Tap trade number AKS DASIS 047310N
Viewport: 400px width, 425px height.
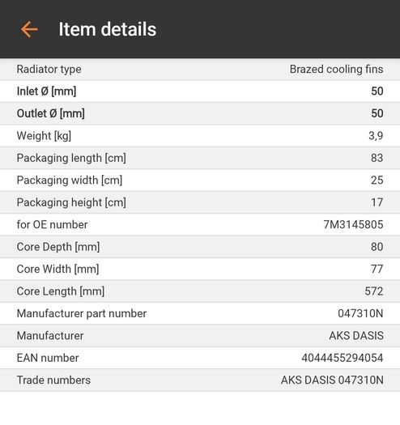click(x=332, y=380)
